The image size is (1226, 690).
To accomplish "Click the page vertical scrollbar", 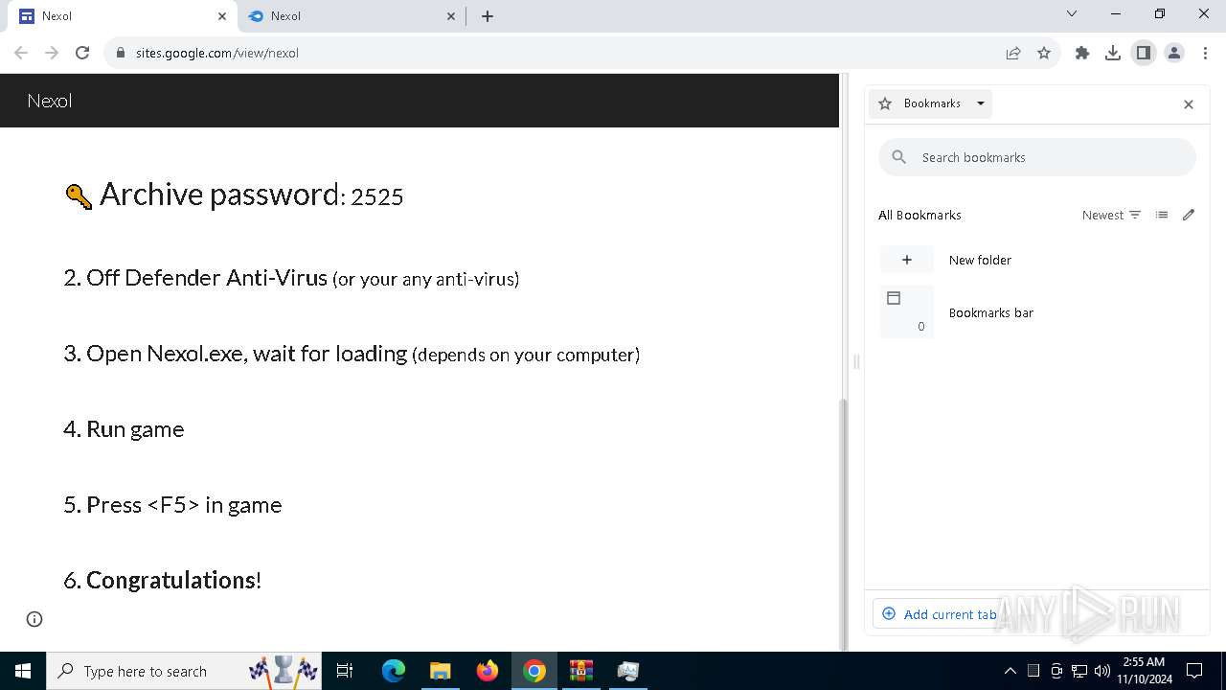I will pyautogui.click(x=843, y=523).
